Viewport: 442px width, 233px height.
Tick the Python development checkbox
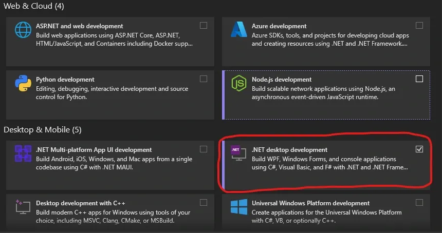coord(204,79)
